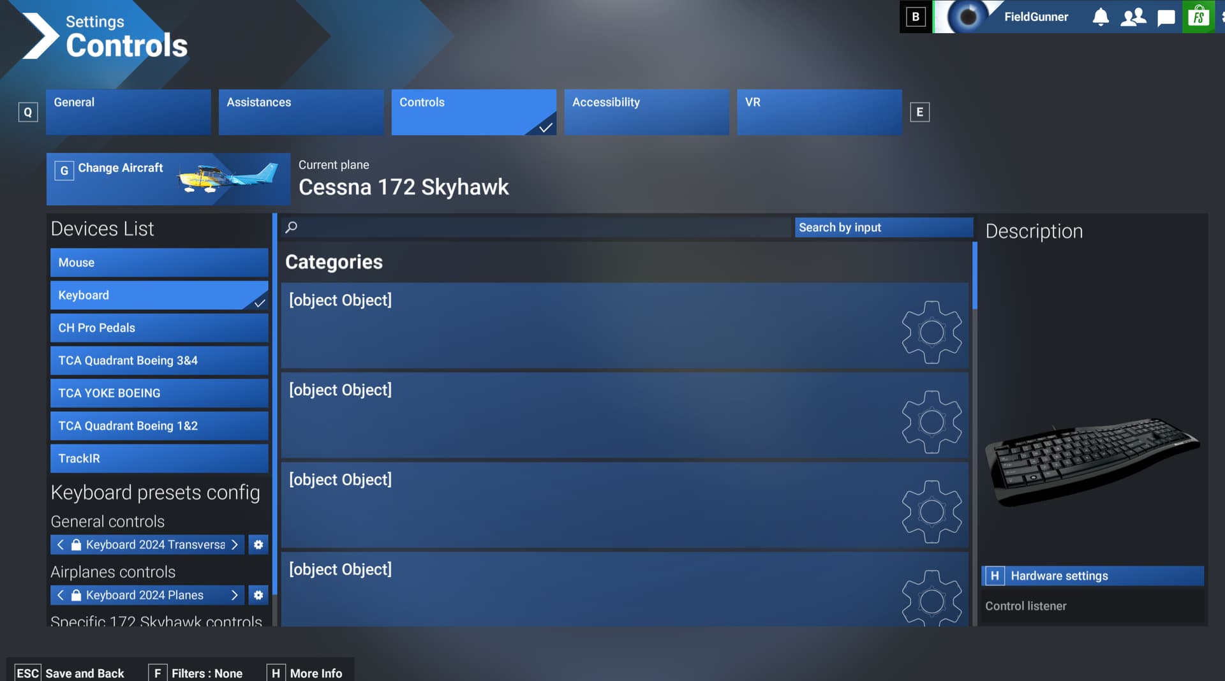
Task: Select CH Pro Pedals device
Action: coord(160,328)
